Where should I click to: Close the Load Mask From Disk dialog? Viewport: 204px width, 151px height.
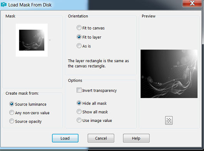coord(192,3)
